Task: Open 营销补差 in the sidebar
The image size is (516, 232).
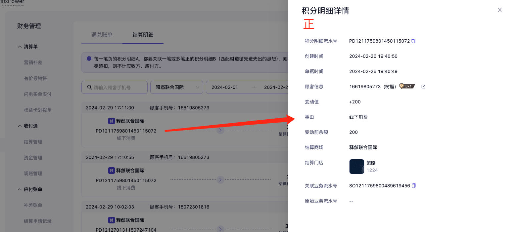Action: pyautogui.click(x=33, y=62)
